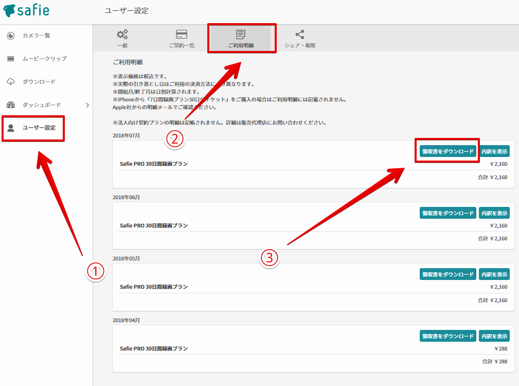Image resolution: width=519 pixels, height=386 pixels.
Task: Click the ユーザー設定 page title
Action: 127,11
